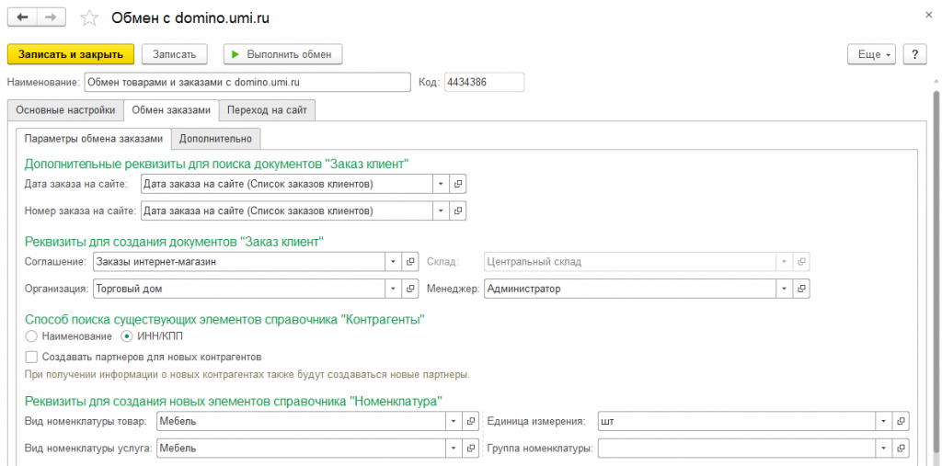The width and height of the screenshot is (942, 466).
Task: Open the Еще dropdown menu
Action: pyautogui.click(x=870, y=55)
